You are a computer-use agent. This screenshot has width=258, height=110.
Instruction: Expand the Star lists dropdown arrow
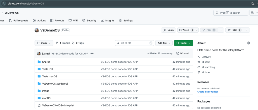pos(247,30)
